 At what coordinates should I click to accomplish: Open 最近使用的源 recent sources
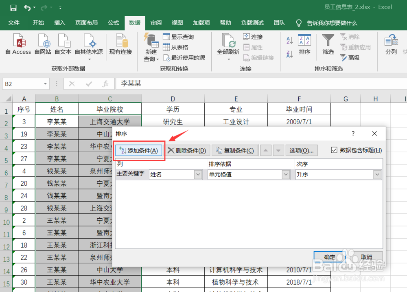pos(184,58)
